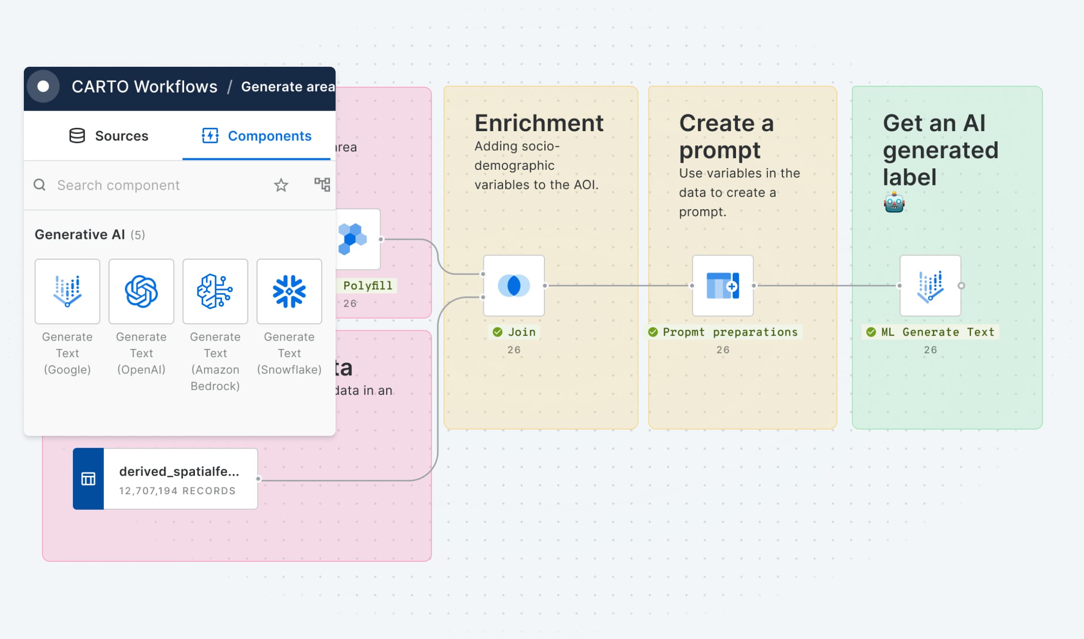This screenshot has height=639, width=1084.
Task: Toggle the favorites star filter
Action: pyautogui.click(x=281, y=185)
